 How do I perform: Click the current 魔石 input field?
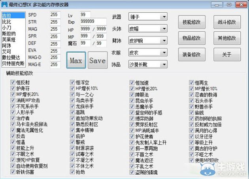click(85, 43)
